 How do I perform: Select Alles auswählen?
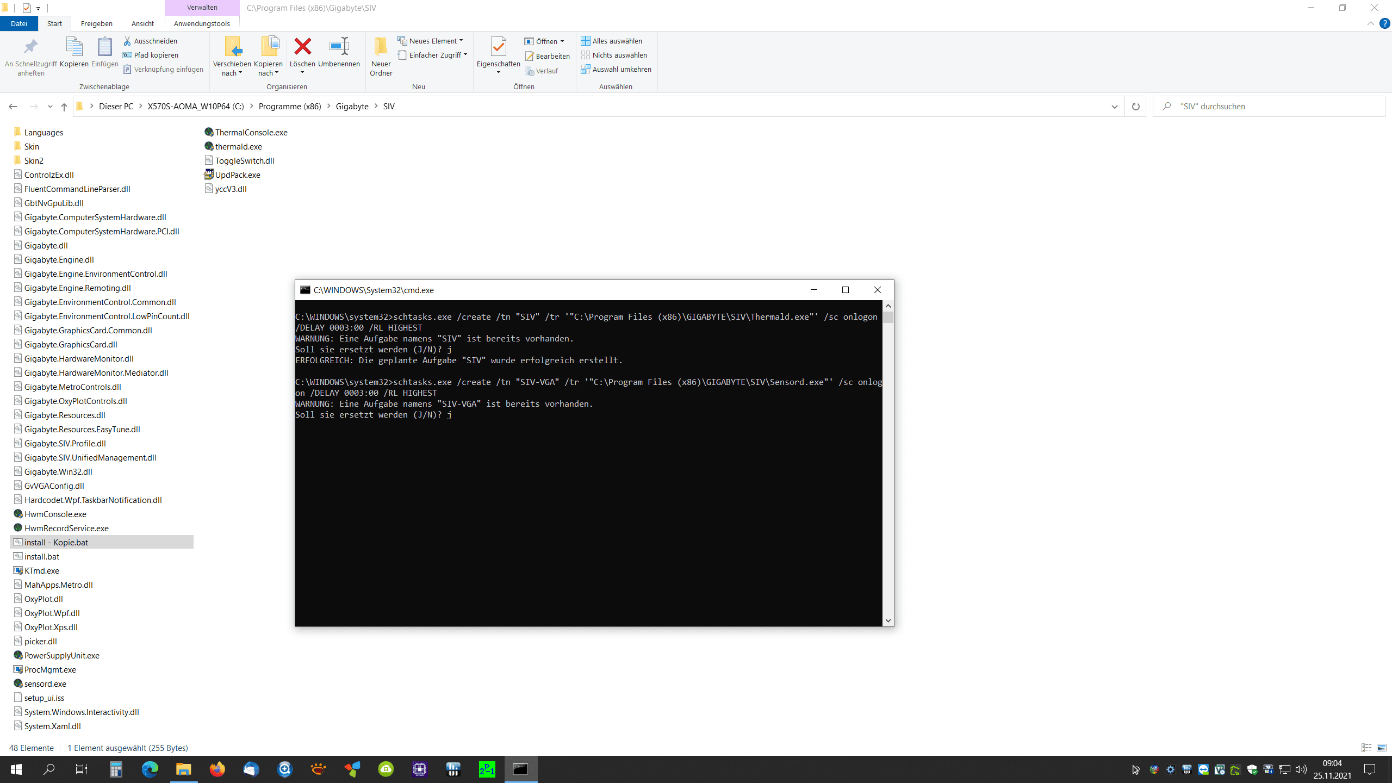(612, 41)
